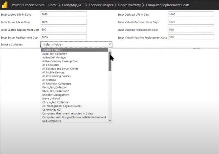Choose the <Select a Value> list option
Image resolution: width=219 pixels, height=154 pixels.
pyautogui.click(x=75, y=50)
